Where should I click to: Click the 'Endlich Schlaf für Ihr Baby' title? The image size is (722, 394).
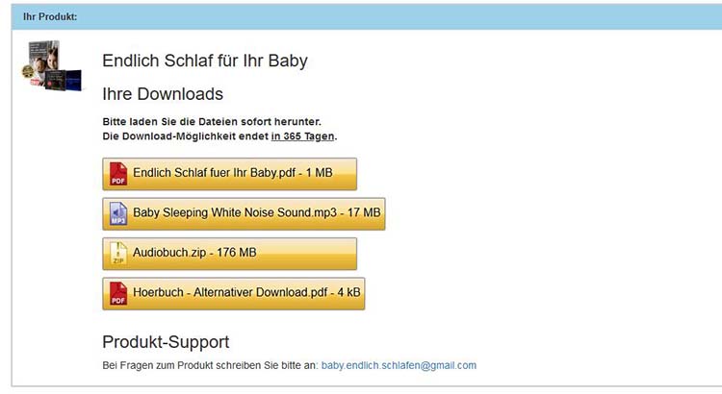coord(205,61)
